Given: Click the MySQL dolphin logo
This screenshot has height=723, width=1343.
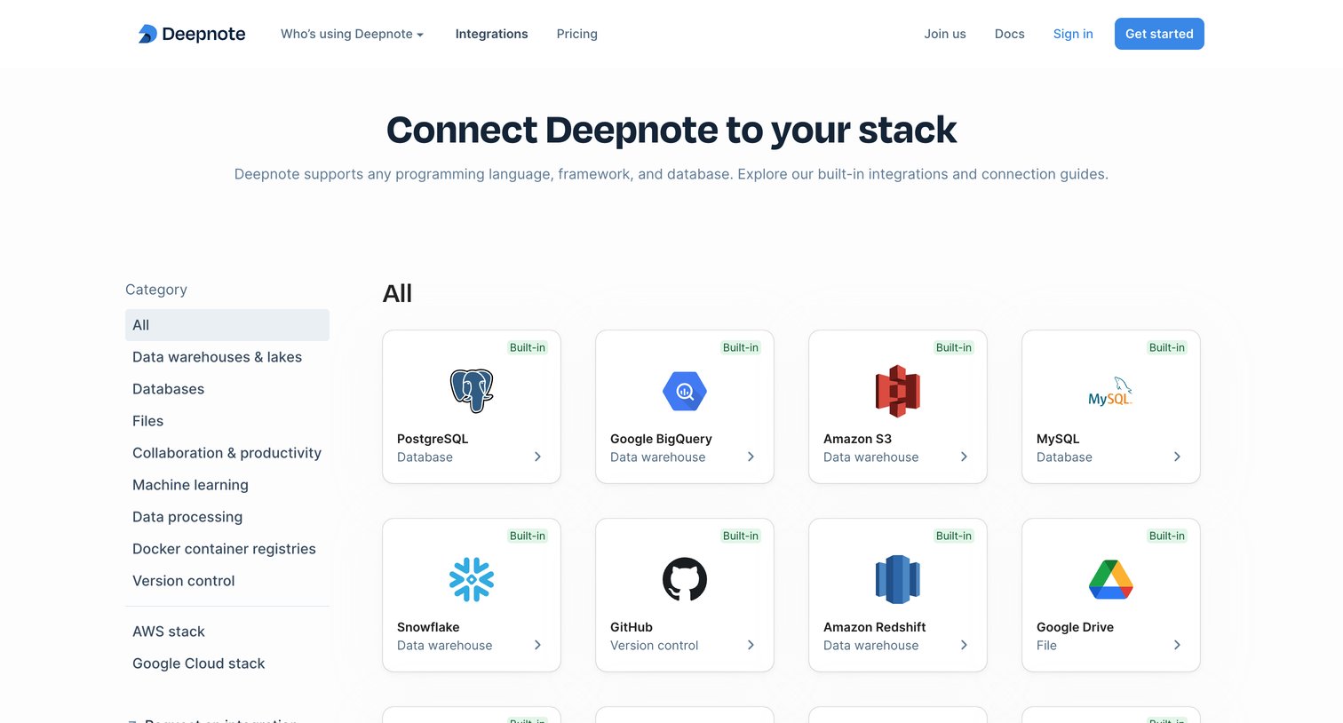Looking at the screenshot, I should pyautogui.click(x=1111, y=392).
